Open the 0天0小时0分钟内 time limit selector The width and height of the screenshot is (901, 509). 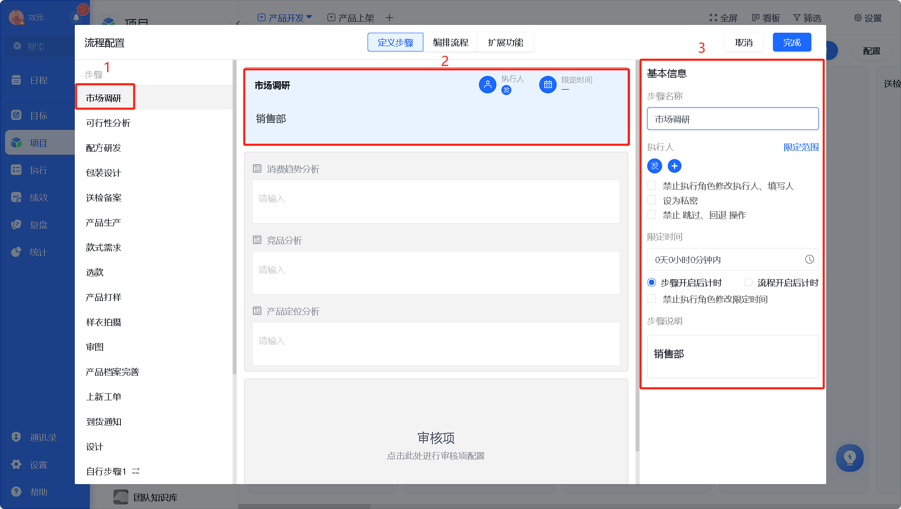tap(733, 260)
